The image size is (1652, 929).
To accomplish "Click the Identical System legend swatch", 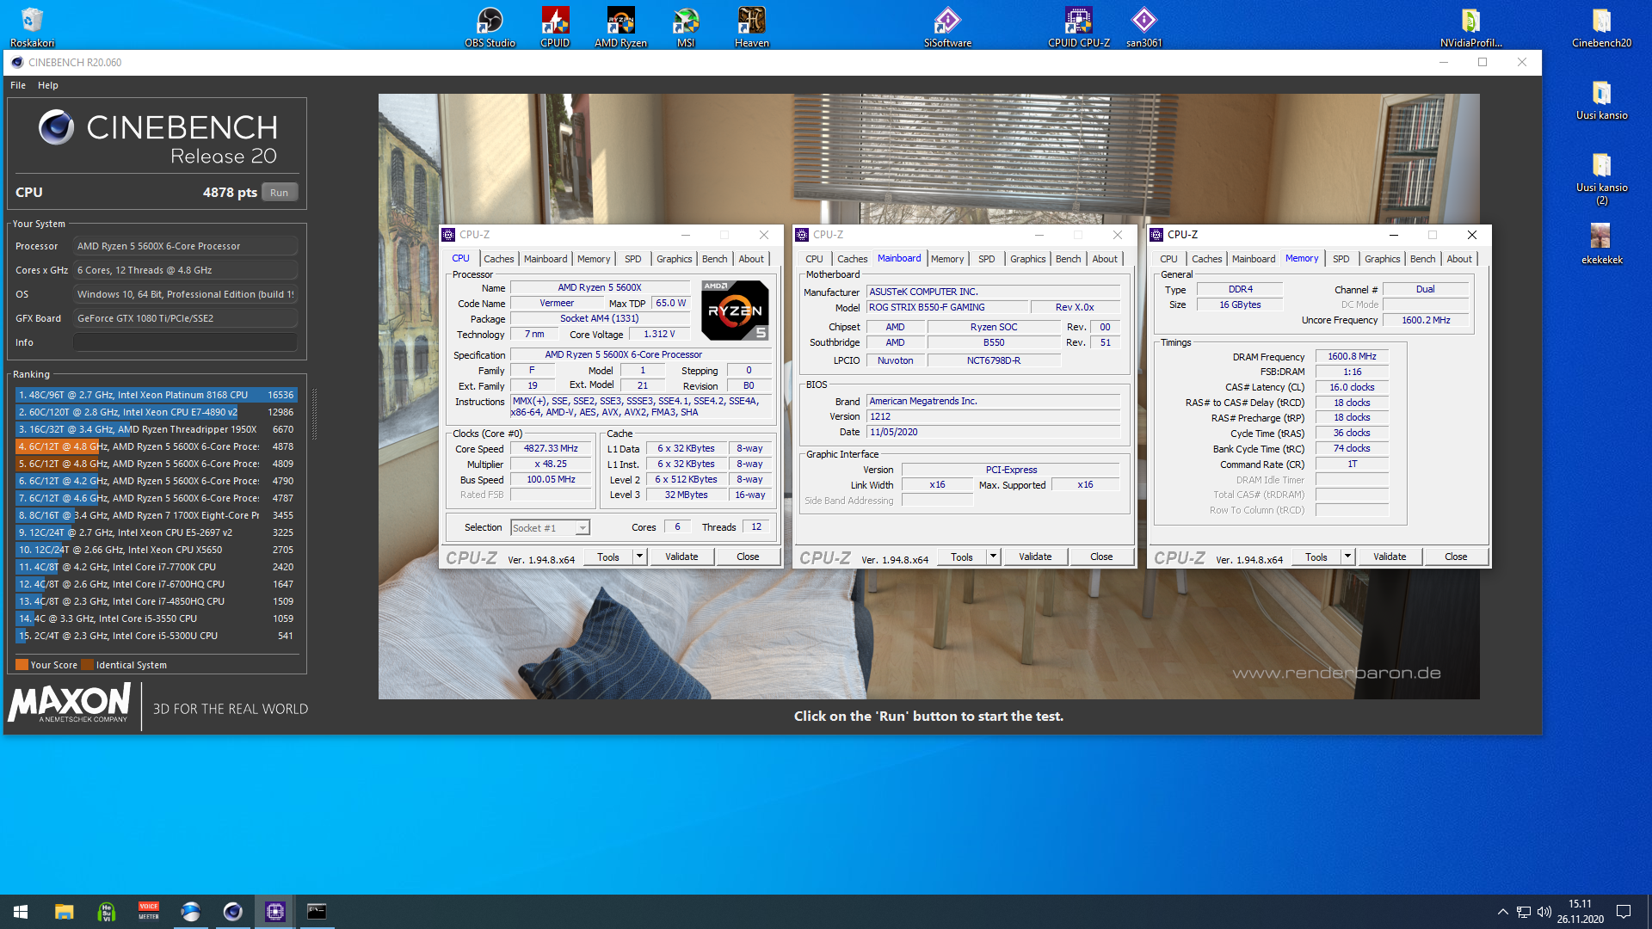I will click(x=86, y=665).
